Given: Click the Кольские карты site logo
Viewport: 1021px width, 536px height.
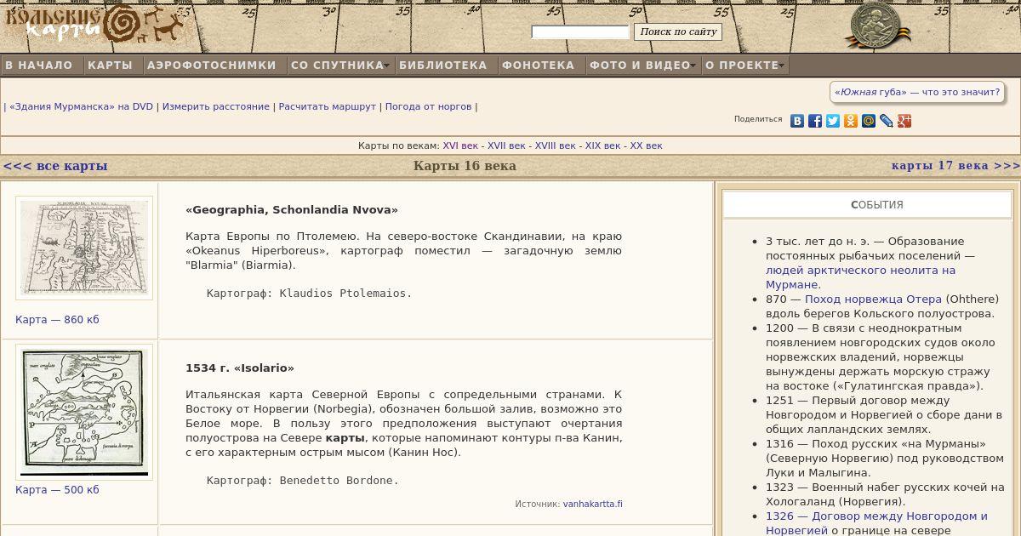Looking at the screenshot, I should point(94,25).
